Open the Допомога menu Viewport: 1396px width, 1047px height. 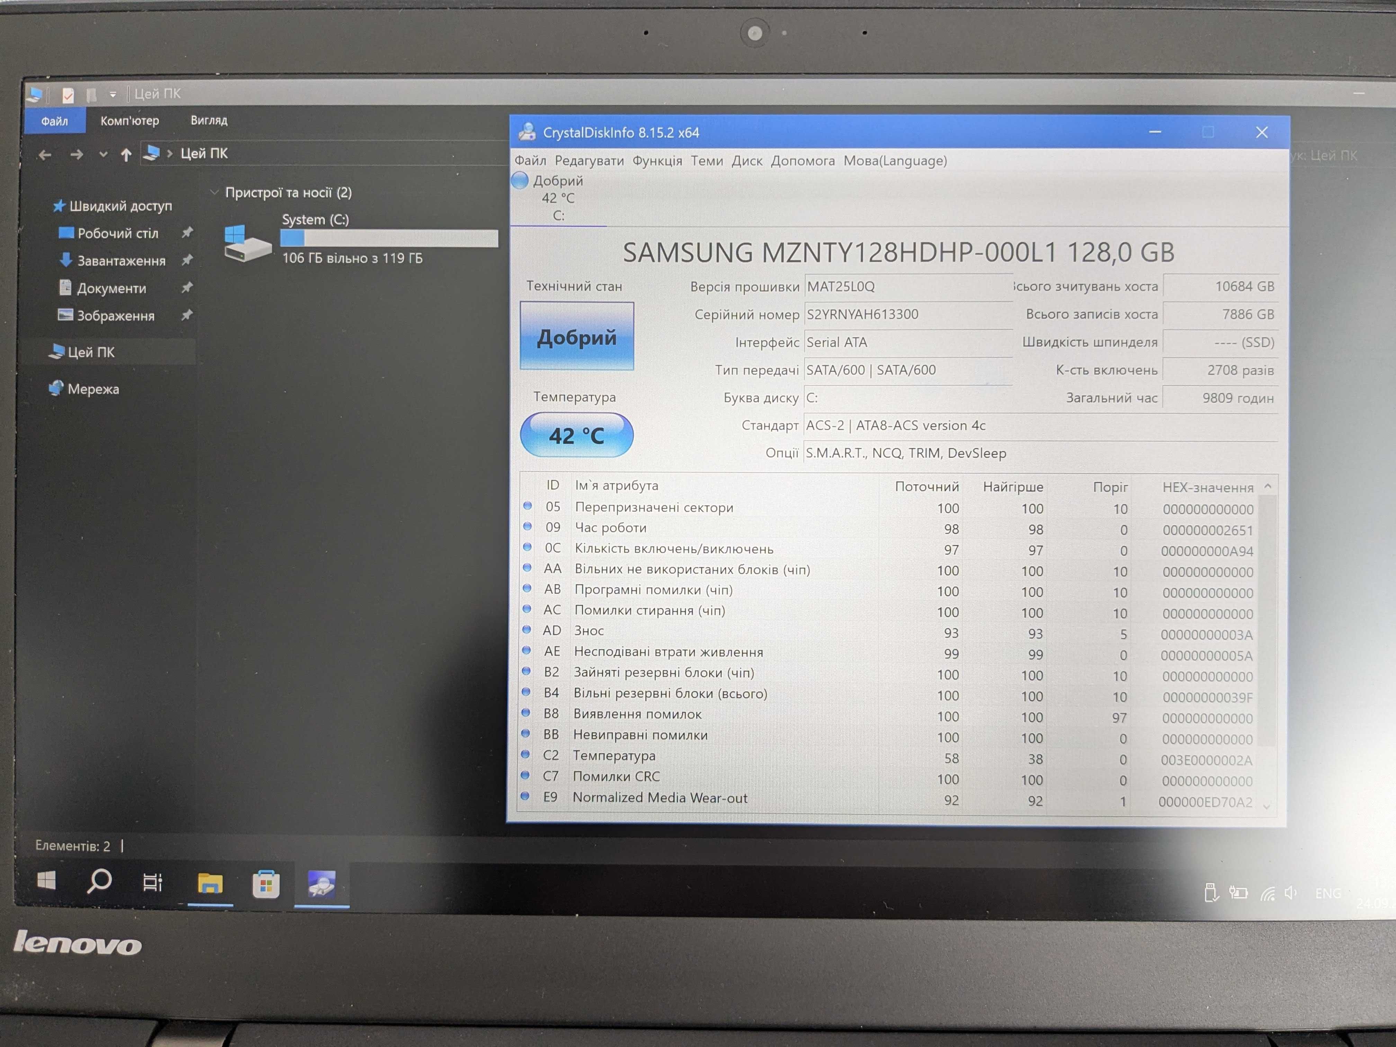[803, 161]
